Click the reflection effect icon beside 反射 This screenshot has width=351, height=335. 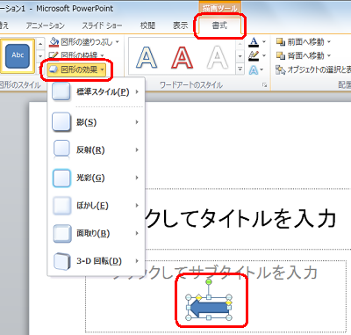click(x=61, y=149)
